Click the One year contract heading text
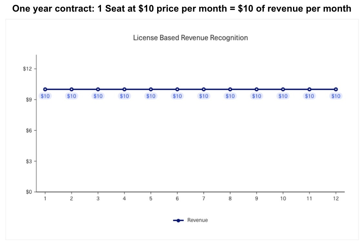 [182, 8]
